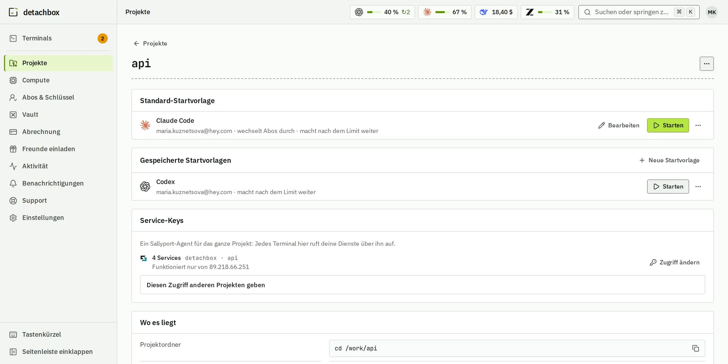Expand Diesen Zugriff anderen Projekten geben
The height and width of the screenshot is (364, 728).
[x=422, y=285]
